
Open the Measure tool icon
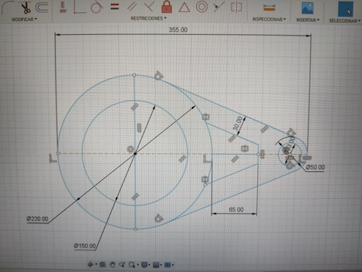point(269,7)
